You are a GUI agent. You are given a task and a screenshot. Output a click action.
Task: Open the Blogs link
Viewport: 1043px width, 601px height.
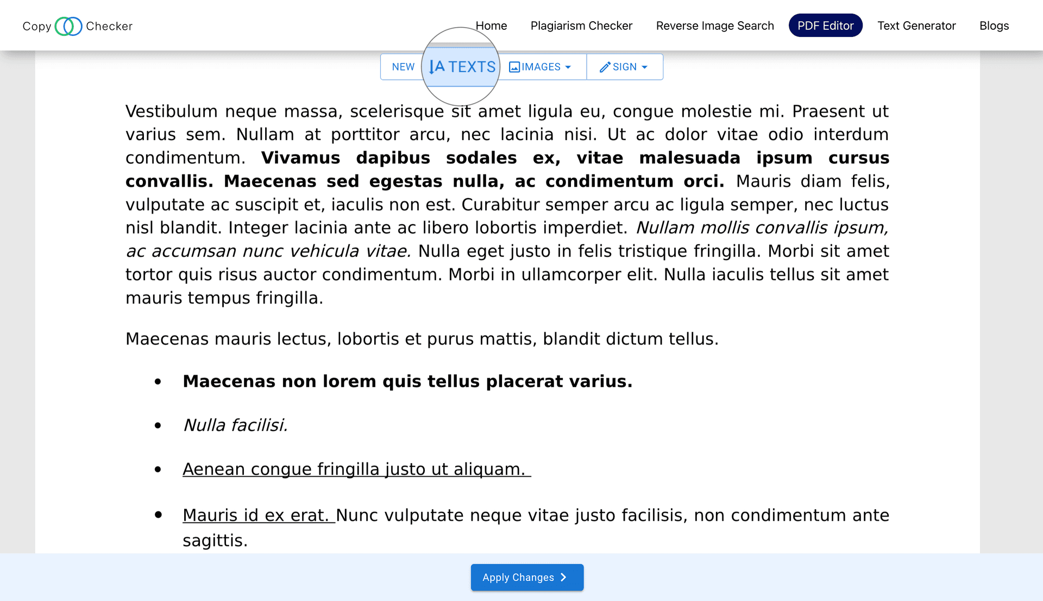point(994,26)
